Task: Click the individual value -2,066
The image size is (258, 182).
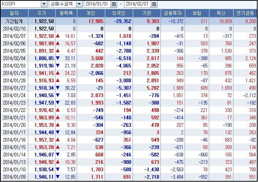Action: tap(96, 73)
